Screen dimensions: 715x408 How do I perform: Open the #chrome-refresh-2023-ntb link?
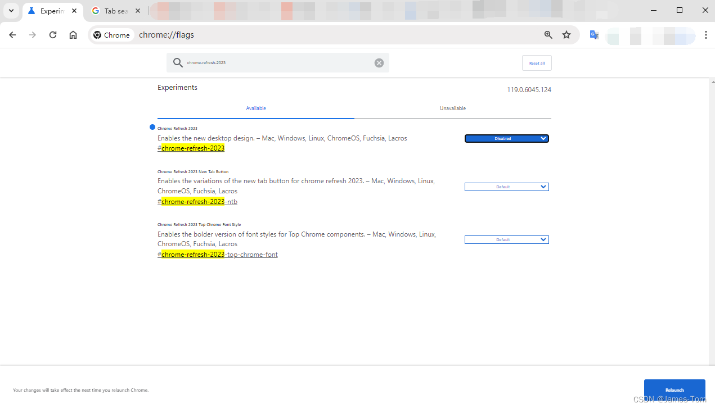pyautogui.click(x=197, y=201)
